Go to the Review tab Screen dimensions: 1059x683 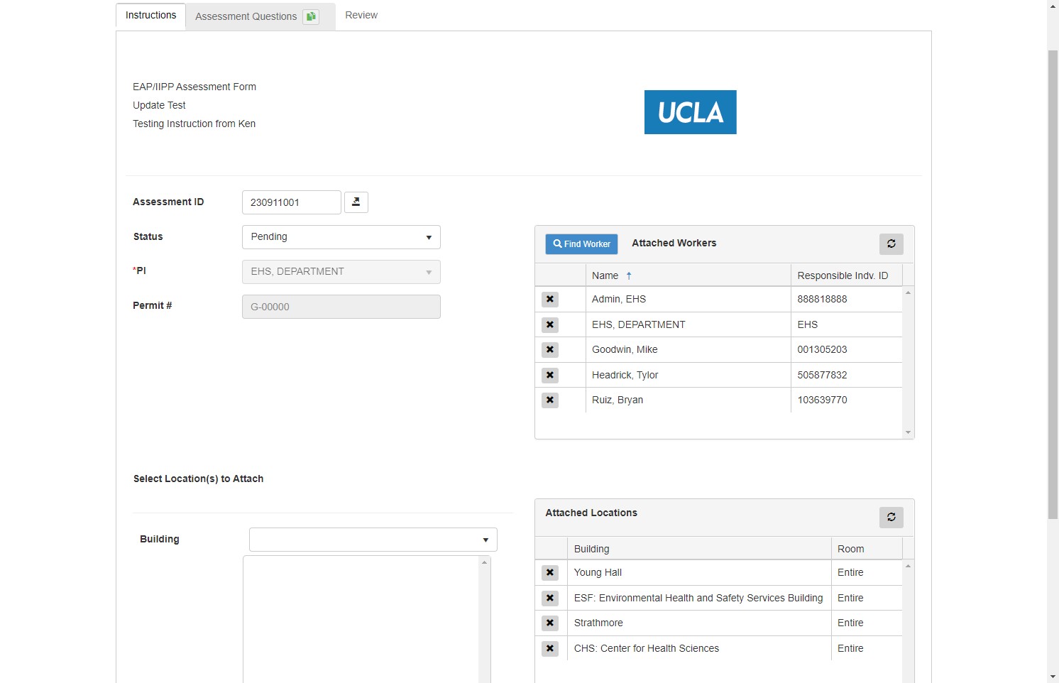point(361,15)
